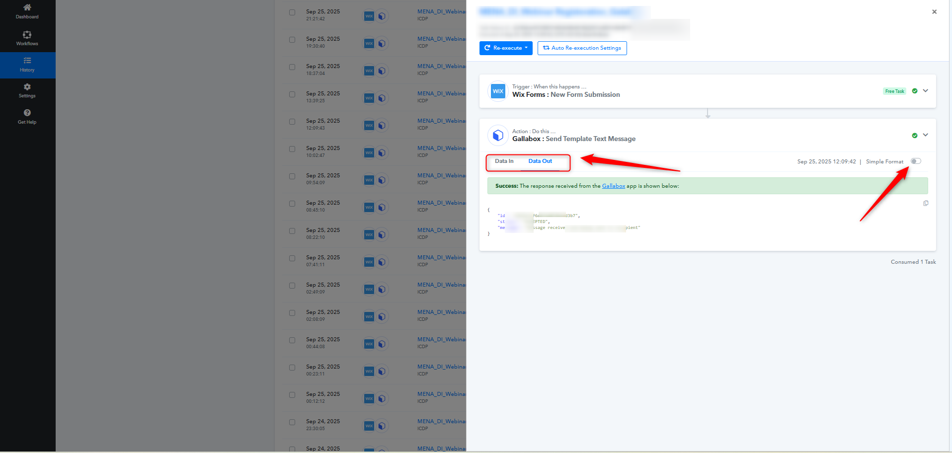
Task: Open the Re-execute dropdown
Action: [x=506, y=48]
